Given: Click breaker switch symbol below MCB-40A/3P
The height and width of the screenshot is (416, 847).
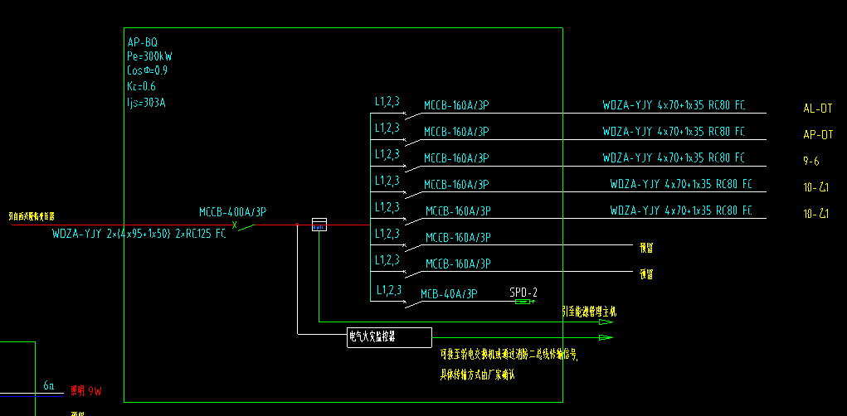Looking at the screenshot, I should [x=412, y=304].
